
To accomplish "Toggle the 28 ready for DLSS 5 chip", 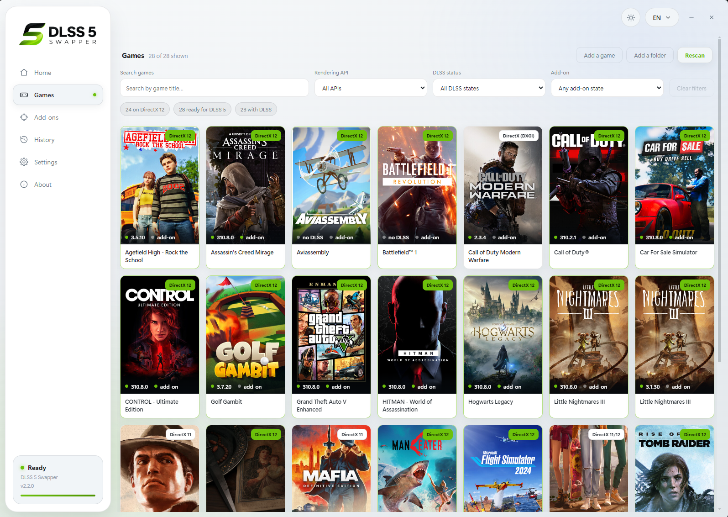I will [202, 110].
